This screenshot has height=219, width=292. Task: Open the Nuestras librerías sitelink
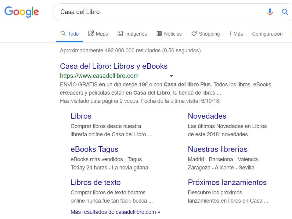(218, 149)
